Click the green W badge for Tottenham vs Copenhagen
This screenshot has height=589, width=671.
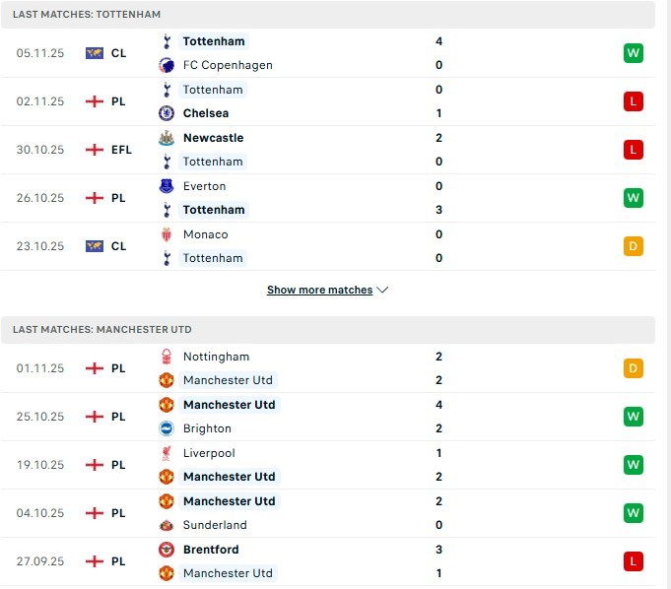click(634, 53)
